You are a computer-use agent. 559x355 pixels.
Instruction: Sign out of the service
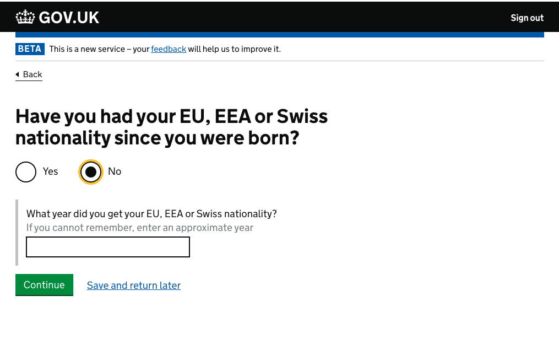coord(527,18)
